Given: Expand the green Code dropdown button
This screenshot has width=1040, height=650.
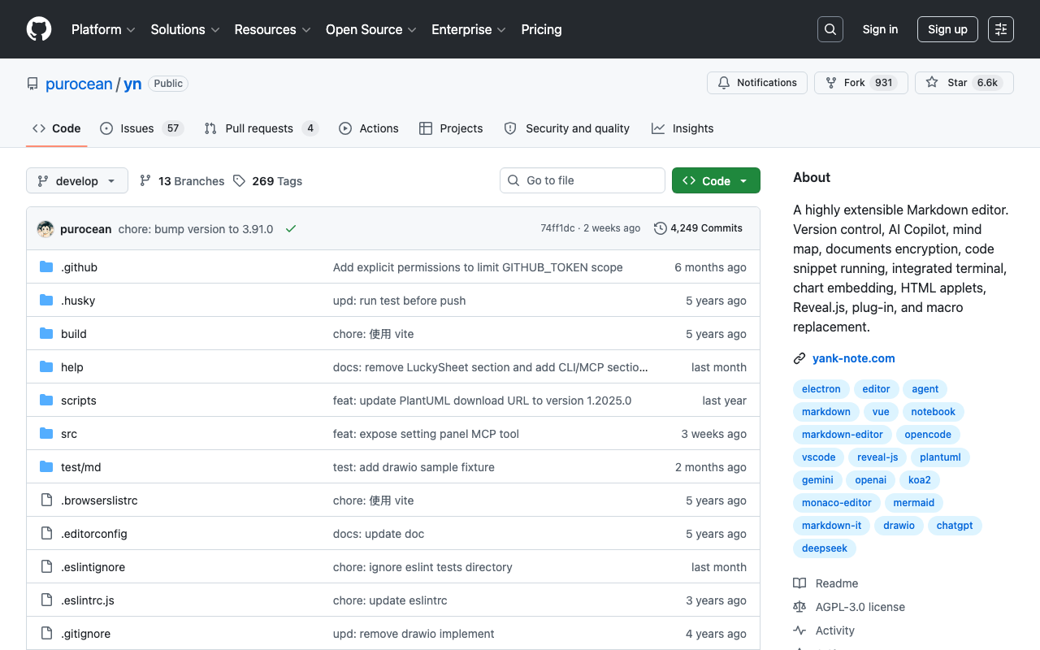Looking at the screenshot, I should point(716,180).
